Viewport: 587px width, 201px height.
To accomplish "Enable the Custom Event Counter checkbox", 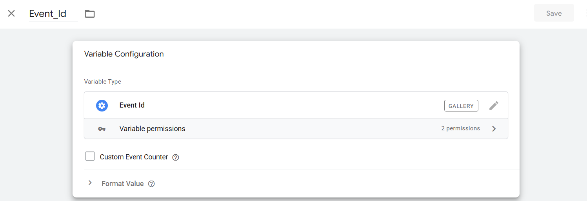I will pos(90,156).
